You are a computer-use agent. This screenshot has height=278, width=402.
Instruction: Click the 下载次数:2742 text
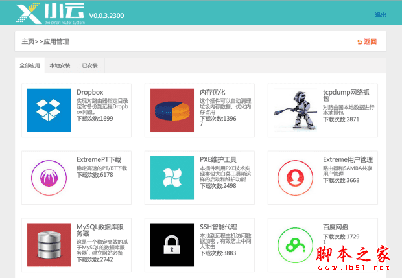pos(95,260)
